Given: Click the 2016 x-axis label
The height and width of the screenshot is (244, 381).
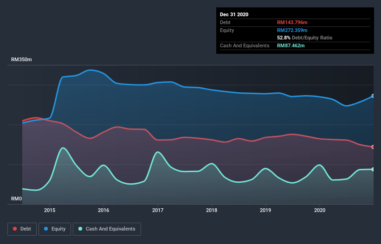Looking at the screenshot, I should click(x=103, y=210).
